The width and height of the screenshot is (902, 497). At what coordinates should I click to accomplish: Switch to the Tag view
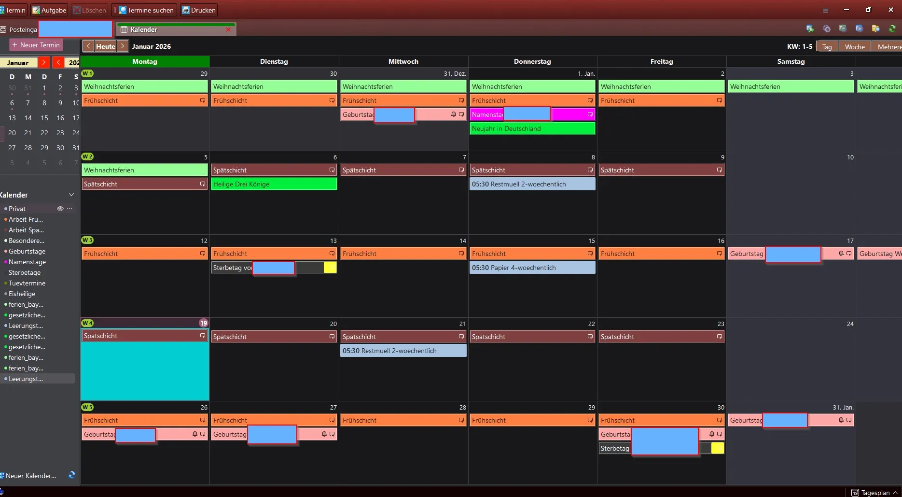click(x=827, y=46)
